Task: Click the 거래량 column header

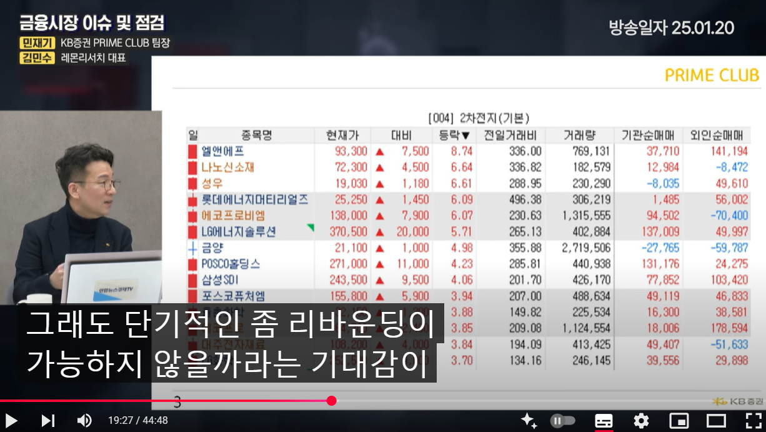Action: [x=579, y=135]
